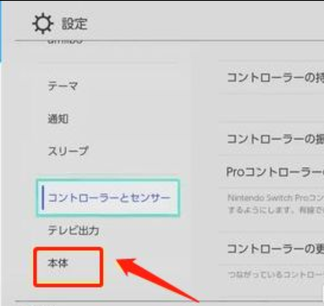
Task: Select the highlighted コントローラーとセンサー item
Action: point(109,198)
